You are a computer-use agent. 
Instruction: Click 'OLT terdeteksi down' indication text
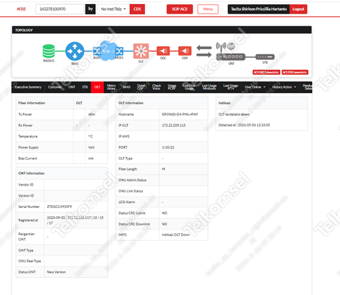click(234, 114)
